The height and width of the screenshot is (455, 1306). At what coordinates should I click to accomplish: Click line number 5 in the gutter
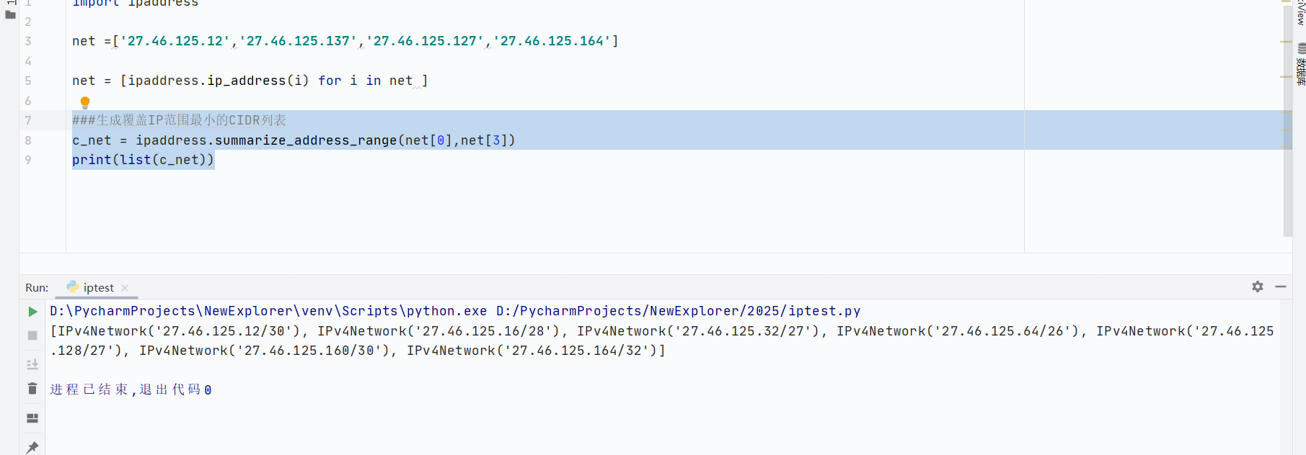[28, 81]
